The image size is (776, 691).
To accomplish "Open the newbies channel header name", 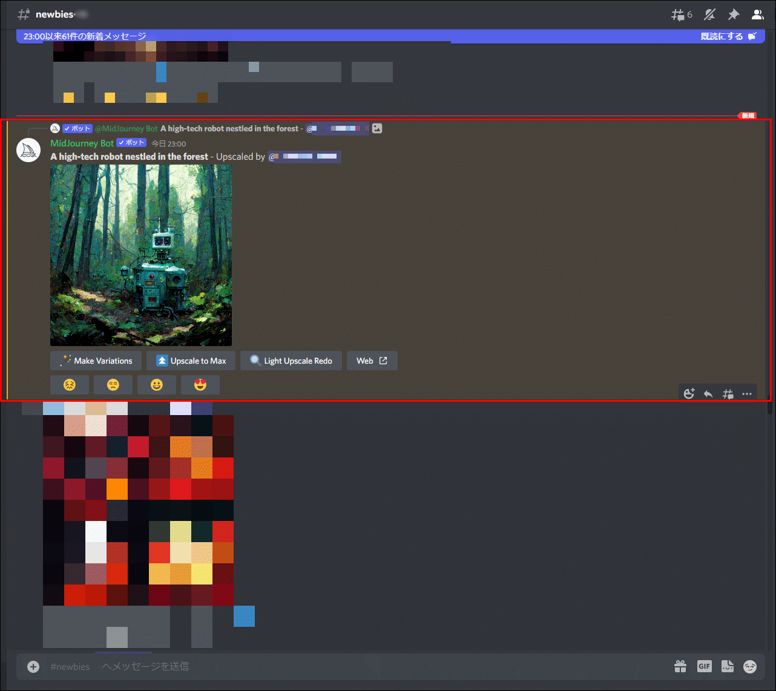I will tap(54, 15).
